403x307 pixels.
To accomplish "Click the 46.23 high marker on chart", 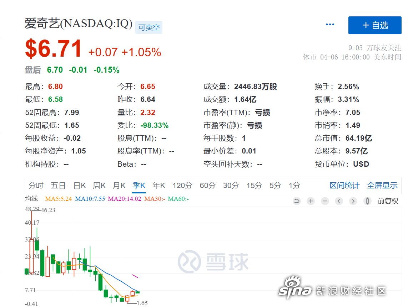I will click(x=48, y=210).
